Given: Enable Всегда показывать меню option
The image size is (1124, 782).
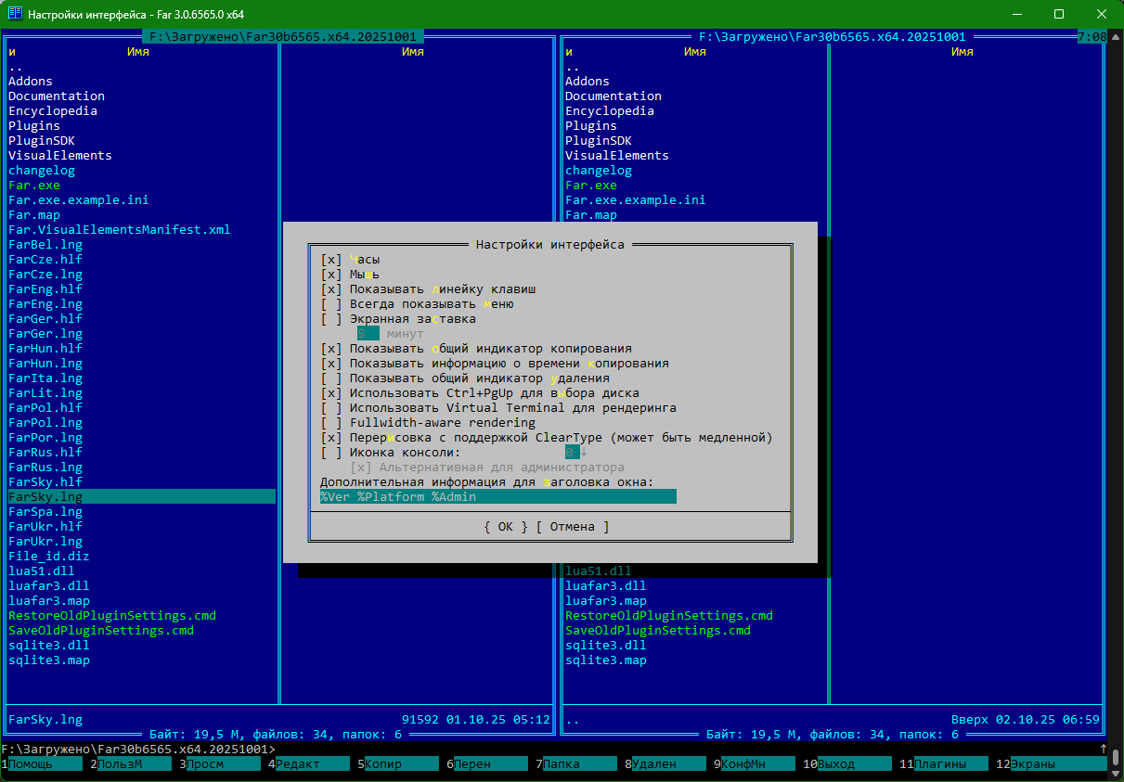Looking at the screenshot, I should (x=332, y=304).
